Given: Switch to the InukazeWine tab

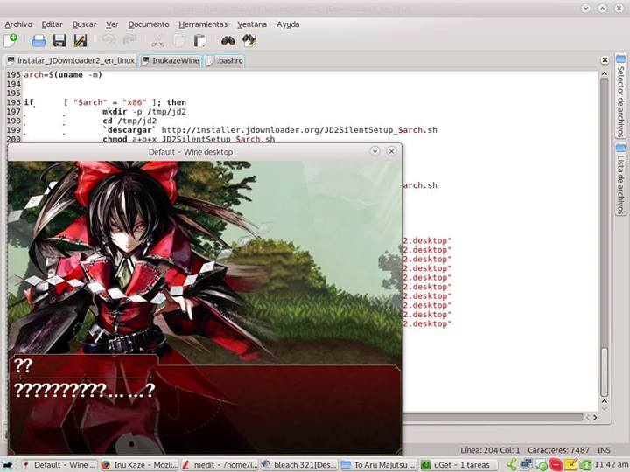Looking at the screenshot, I should point(171,60).
